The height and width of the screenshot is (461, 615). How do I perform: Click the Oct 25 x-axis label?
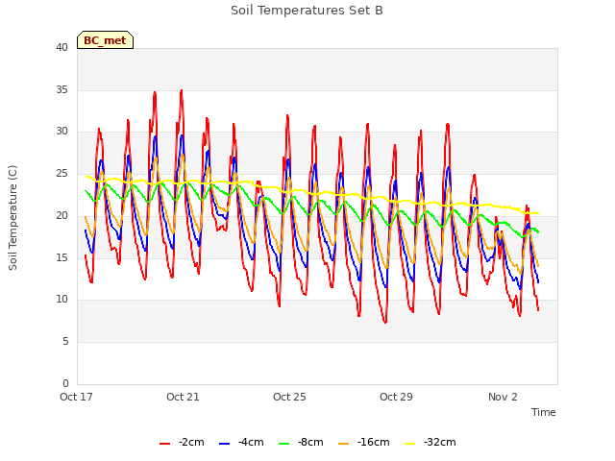click(289, 397)
